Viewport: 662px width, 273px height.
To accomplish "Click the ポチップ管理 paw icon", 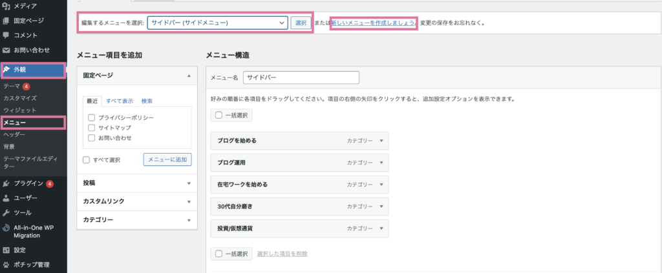I will coord(6,265).
